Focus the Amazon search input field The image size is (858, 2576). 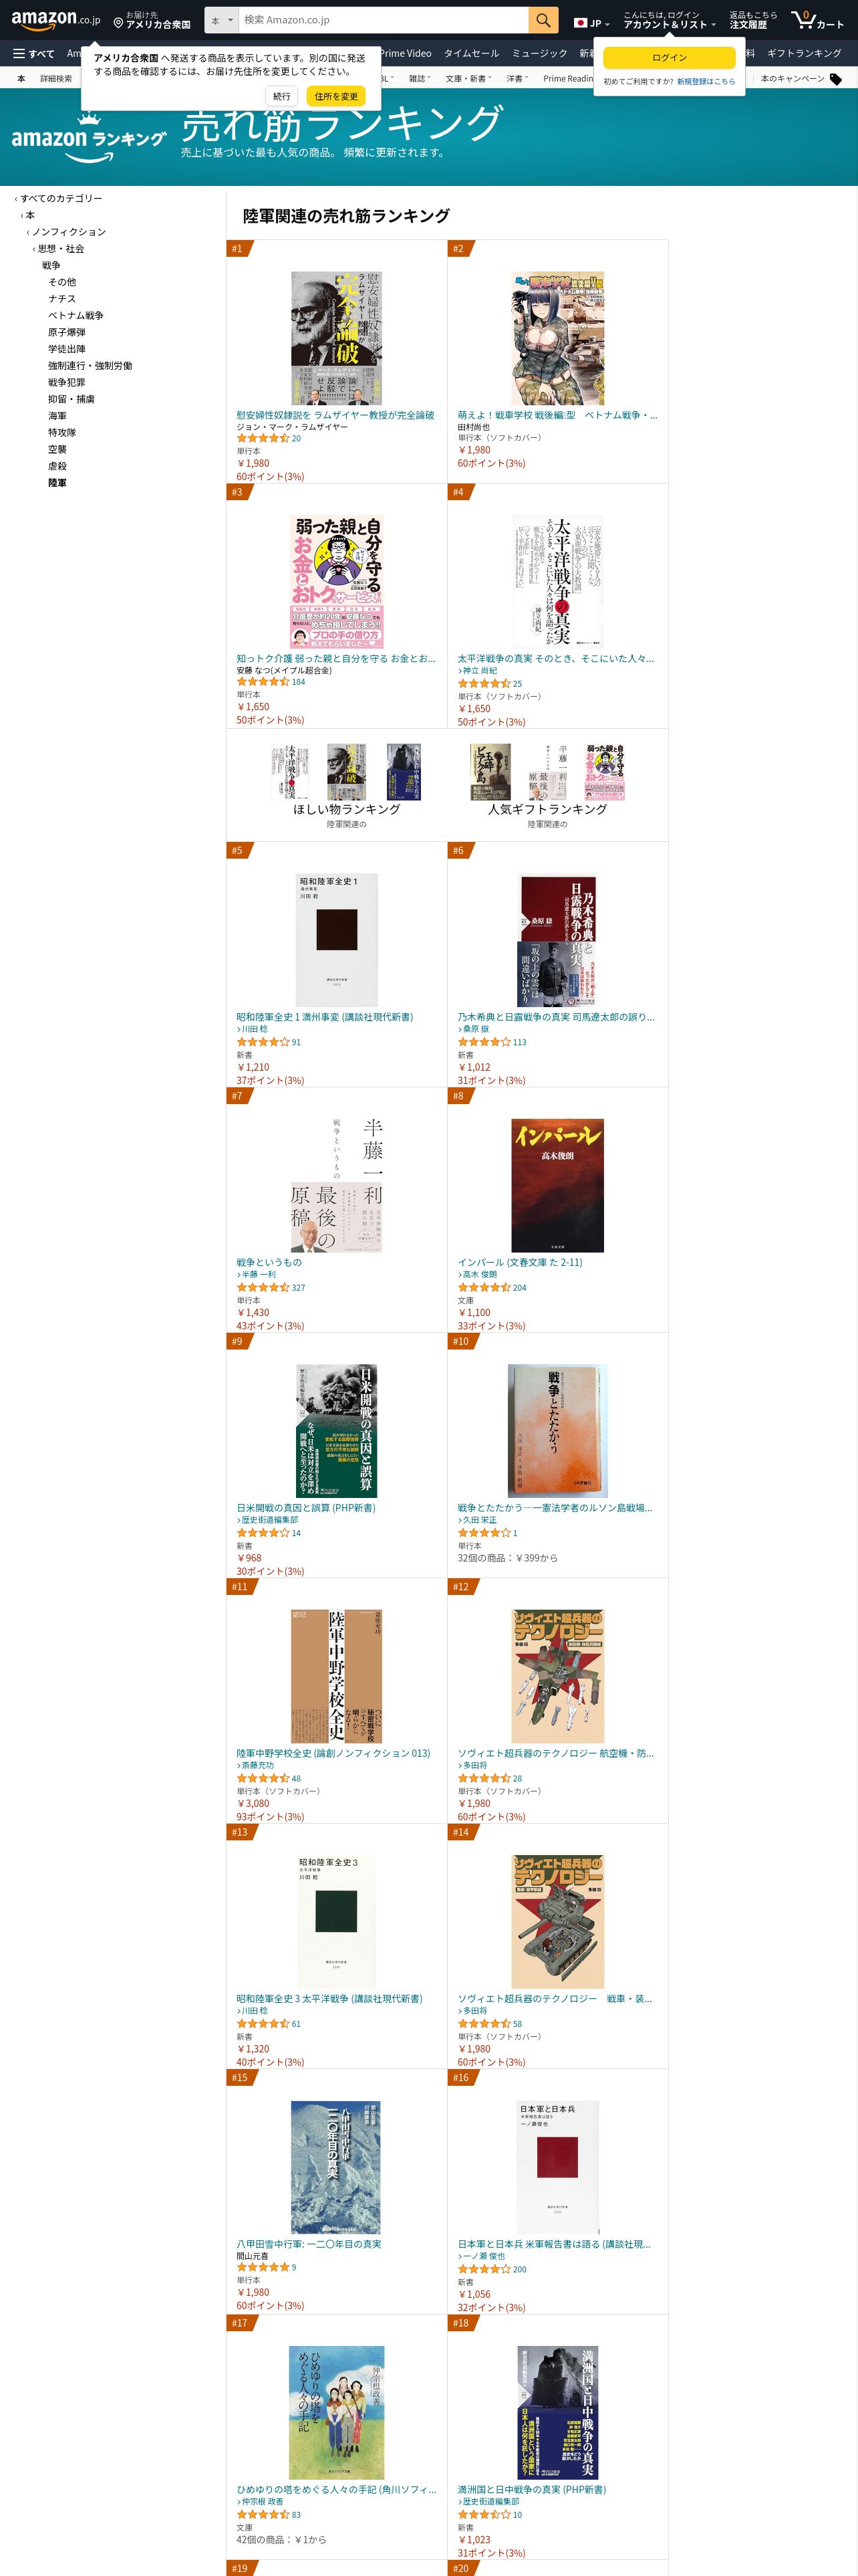pyautogui.click(x=382, y=20)
